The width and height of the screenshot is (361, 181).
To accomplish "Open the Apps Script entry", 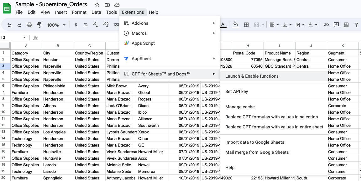I will tap(143, 43).
